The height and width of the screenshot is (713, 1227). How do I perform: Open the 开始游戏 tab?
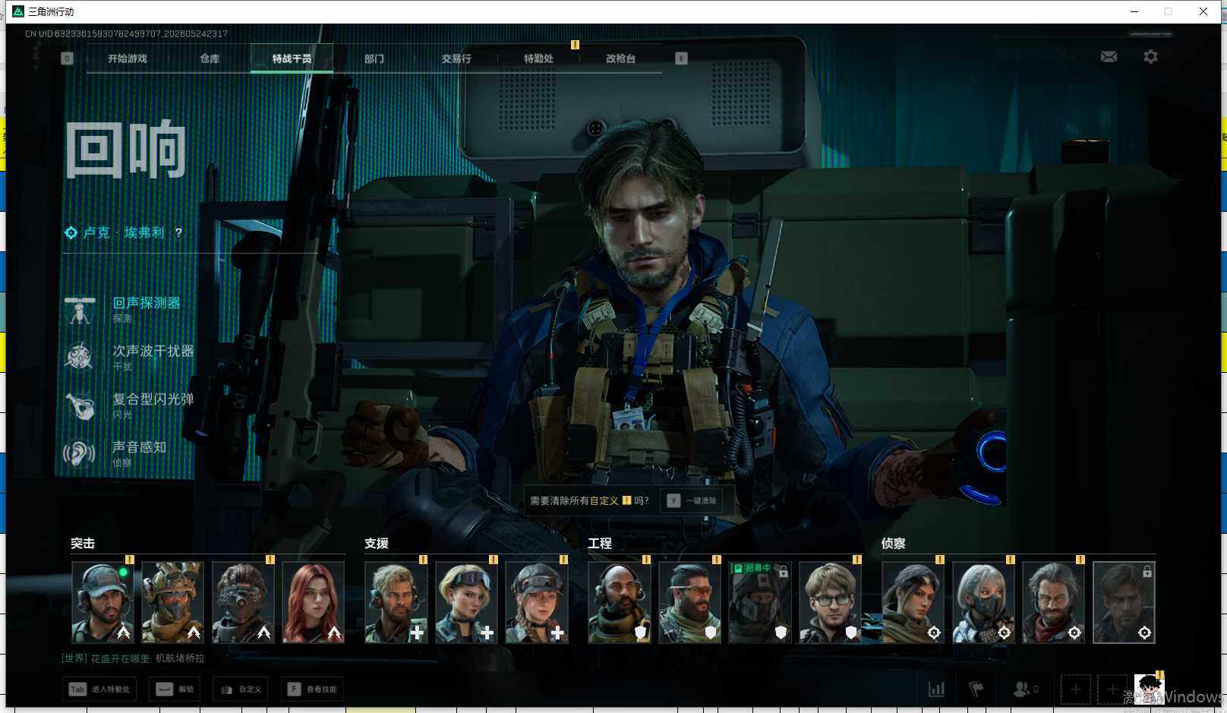pos(128,58)
